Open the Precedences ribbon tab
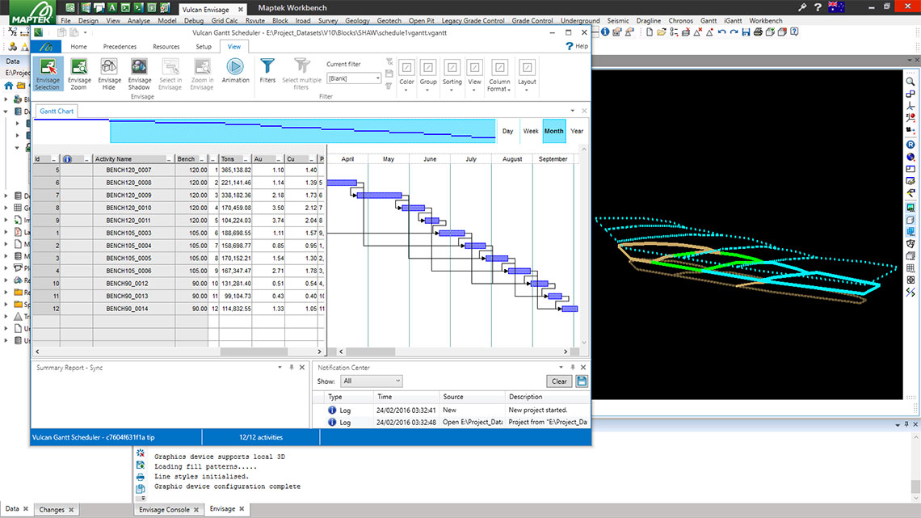The width and height of the screenshot is (921, 518). (120, 46)
